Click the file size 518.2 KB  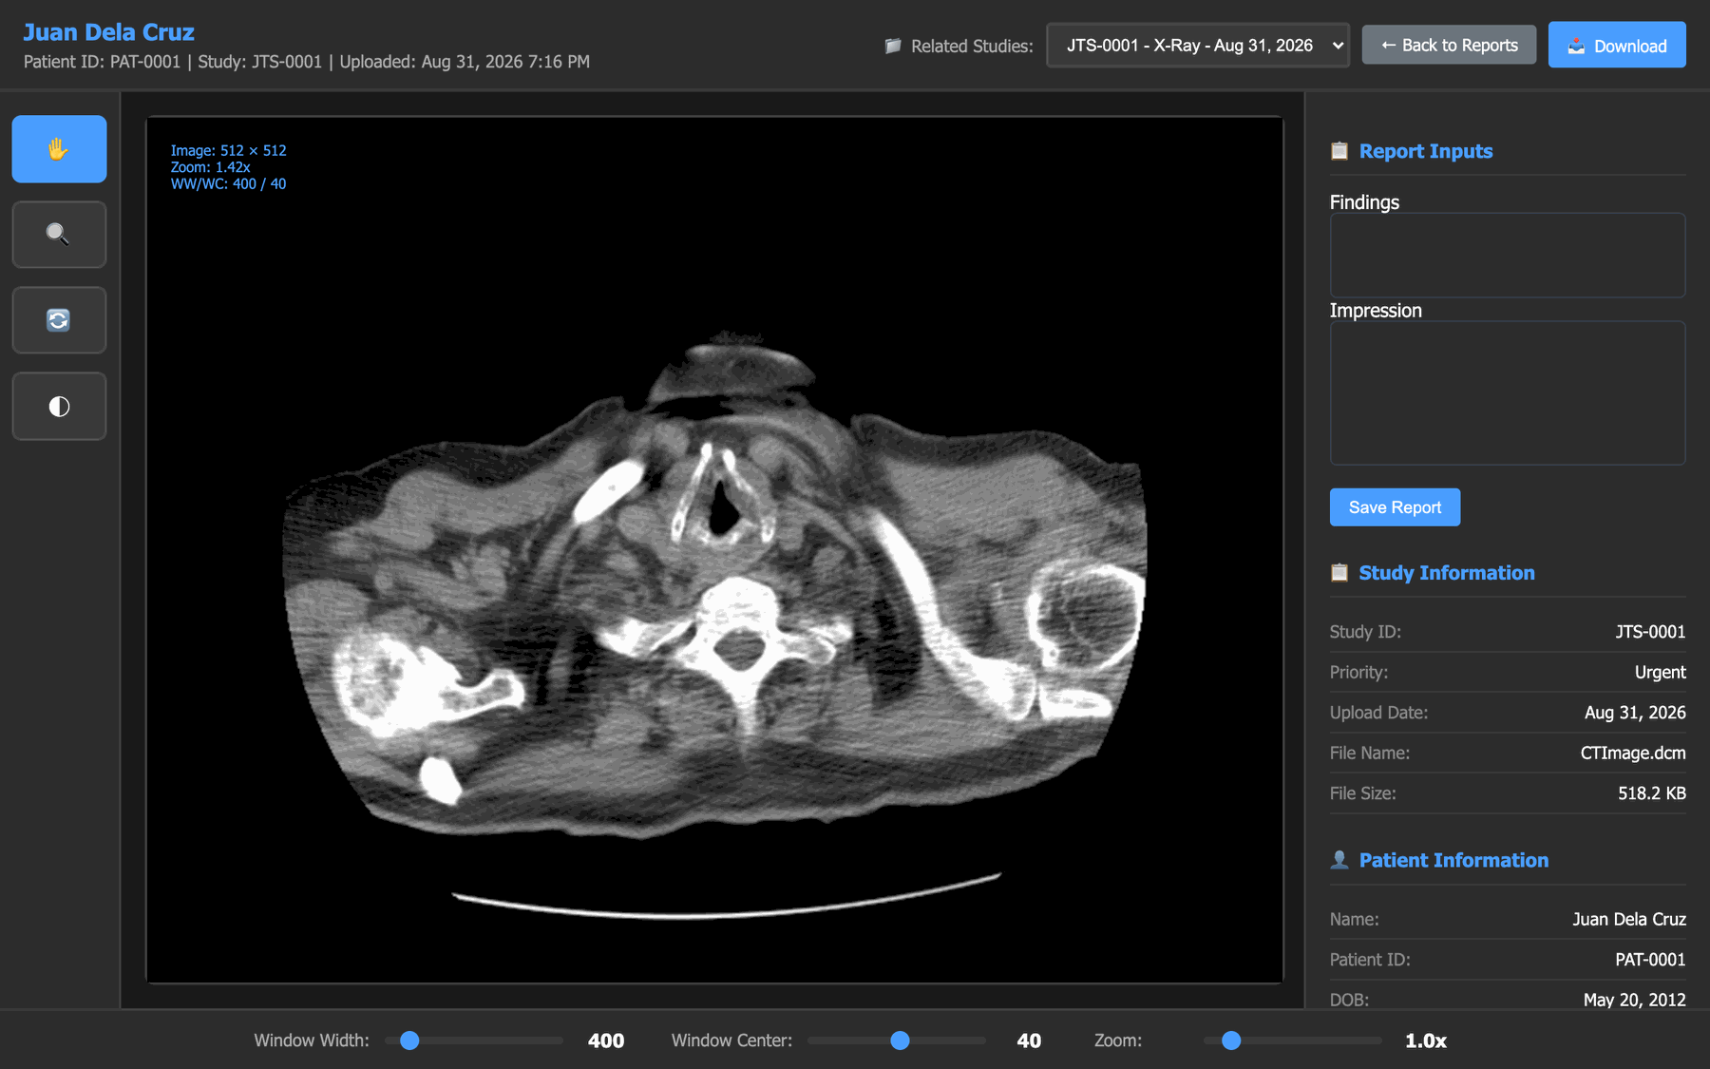coord(1652,793)
